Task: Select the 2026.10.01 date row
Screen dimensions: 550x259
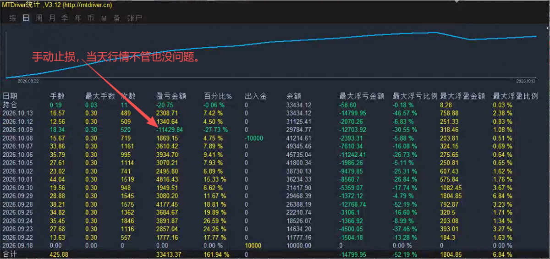Action: click(18, 179)
